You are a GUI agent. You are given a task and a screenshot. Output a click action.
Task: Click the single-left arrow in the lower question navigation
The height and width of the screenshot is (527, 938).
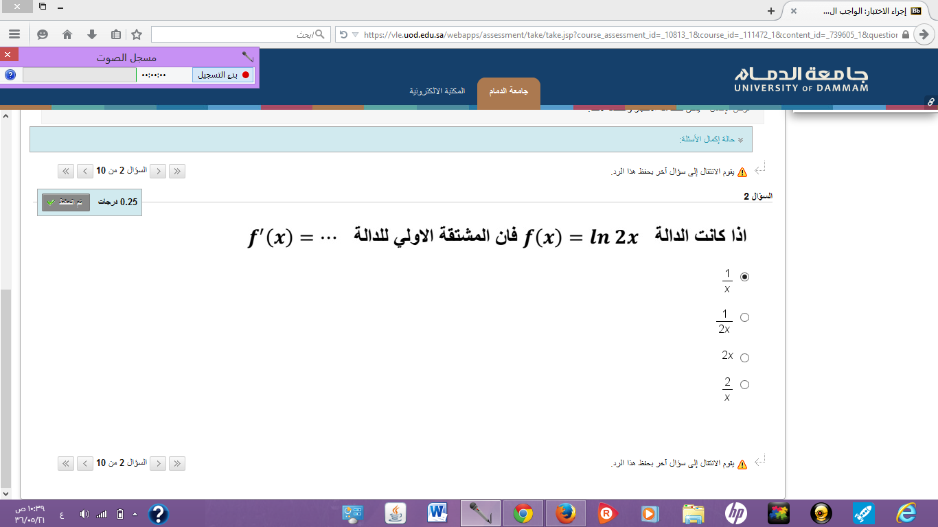tap(85, 463)
